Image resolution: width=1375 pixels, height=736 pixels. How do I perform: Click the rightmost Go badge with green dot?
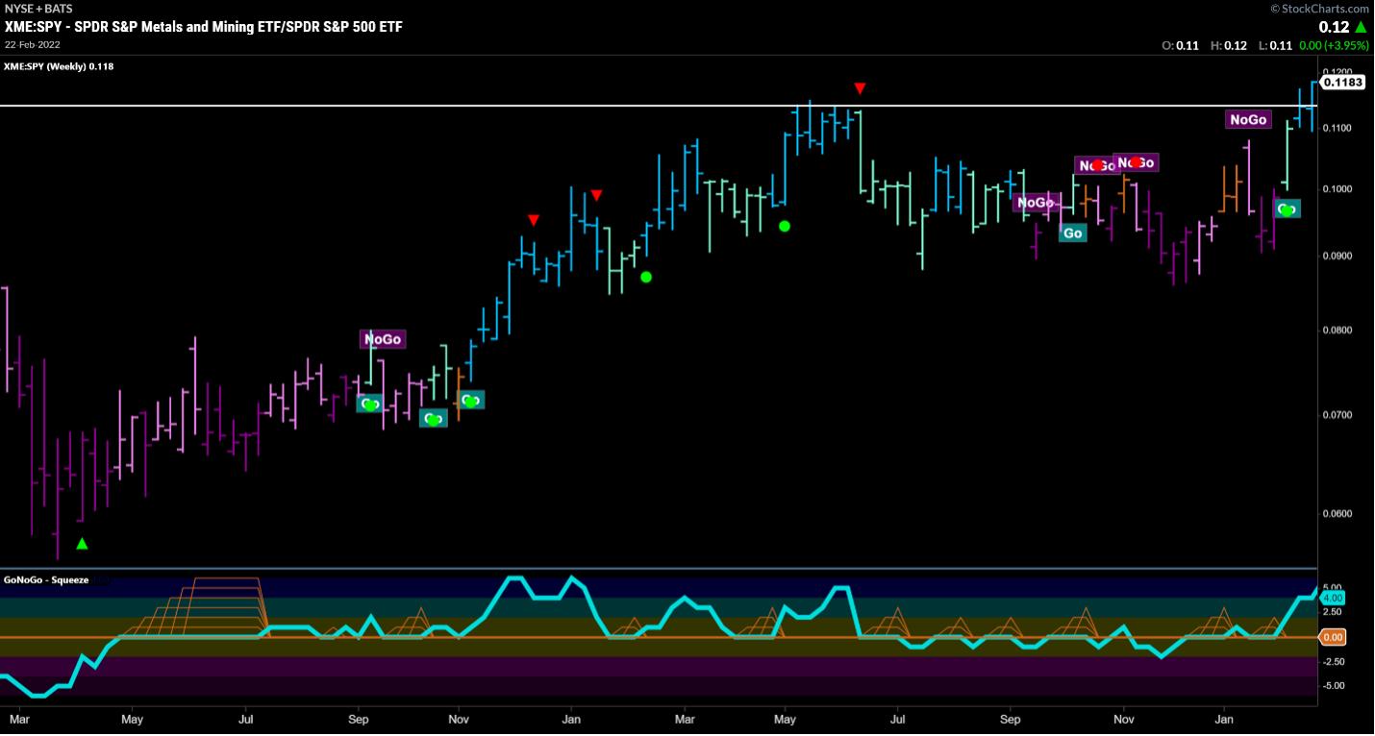point(1287,209)
